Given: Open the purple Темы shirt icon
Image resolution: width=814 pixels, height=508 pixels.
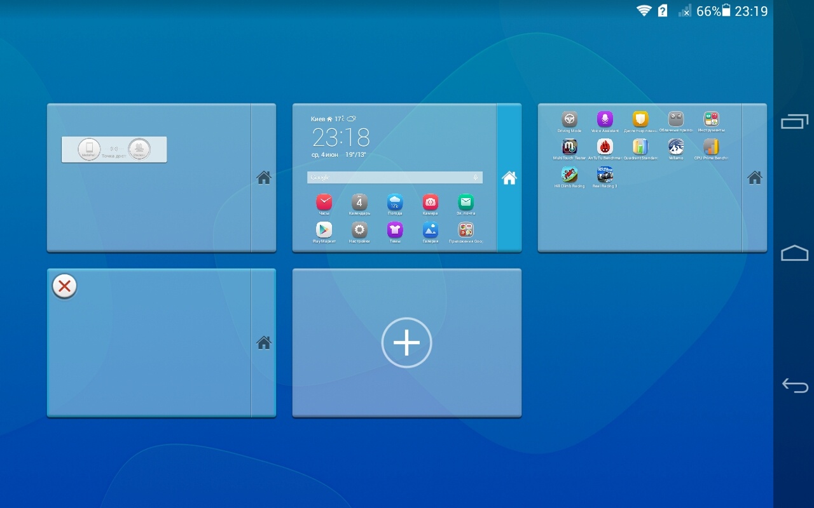Looking at the screenshot, I should click(x=395, y=230).
